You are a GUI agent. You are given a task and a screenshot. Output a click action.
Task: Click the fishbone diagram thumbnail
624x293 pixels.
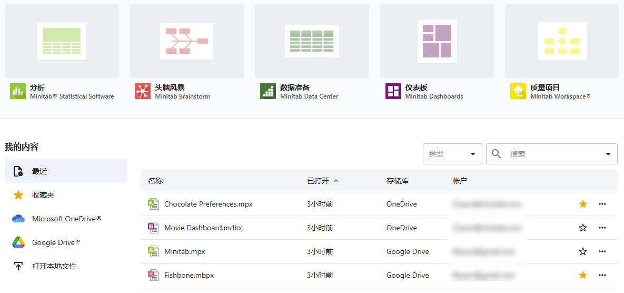point(187,41)
